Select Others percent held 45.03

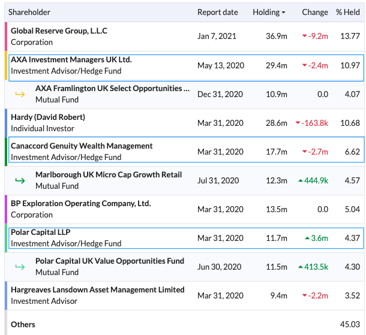[350, 324]
